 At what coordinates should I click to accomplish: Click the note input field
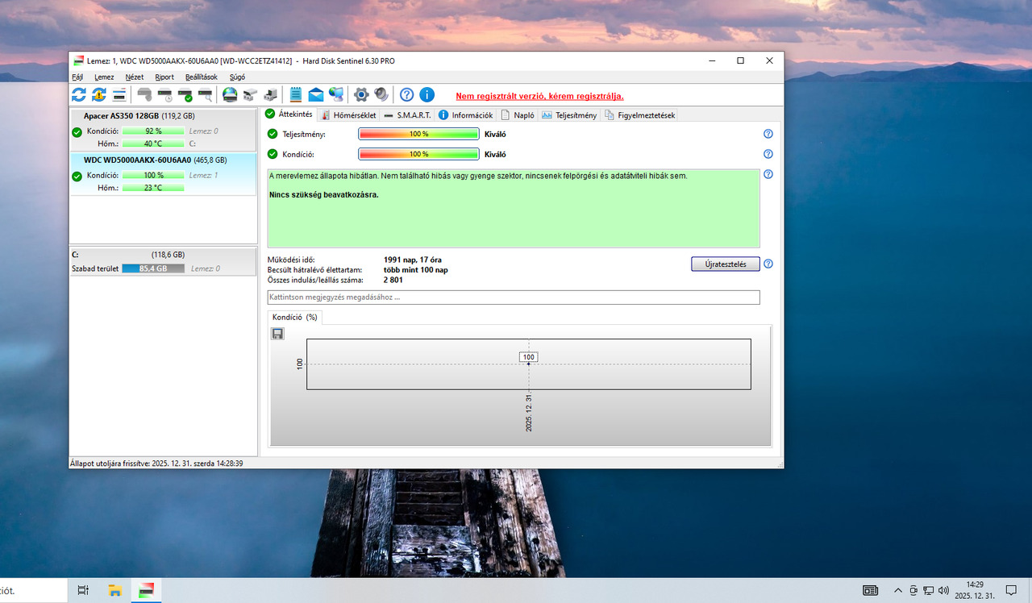tap(514, 297)
